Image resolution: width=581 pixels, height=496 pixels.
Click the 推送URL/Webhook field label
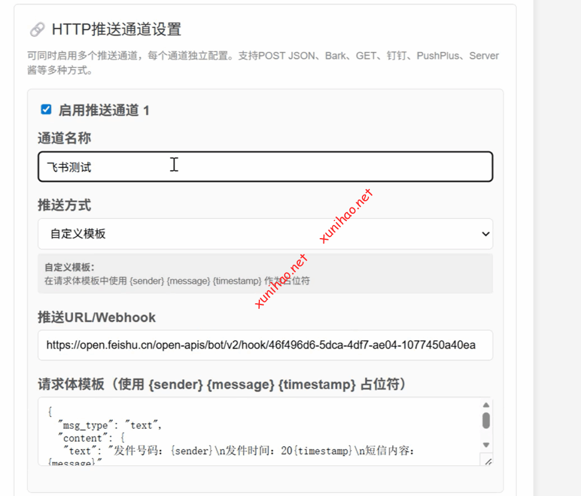click(x=96, y=317)
